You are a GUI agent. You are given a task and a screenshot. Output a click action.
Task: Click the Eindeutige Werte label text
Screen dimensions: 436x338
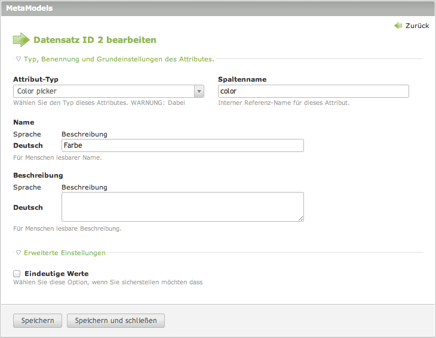click(x=56, y=274)
